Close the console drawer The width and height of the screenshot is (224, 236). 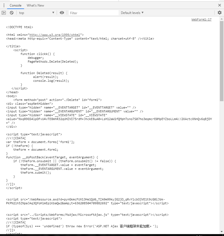(x=219, y=5)
